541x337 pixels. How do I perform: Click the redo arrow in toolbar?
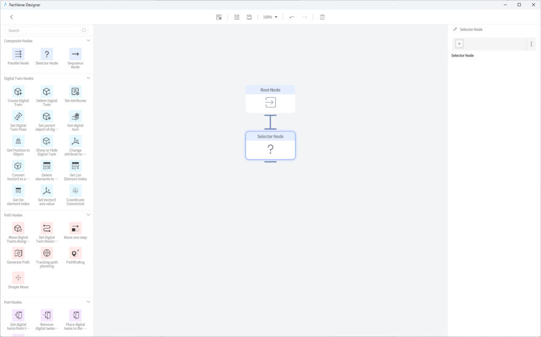point(304,17)
